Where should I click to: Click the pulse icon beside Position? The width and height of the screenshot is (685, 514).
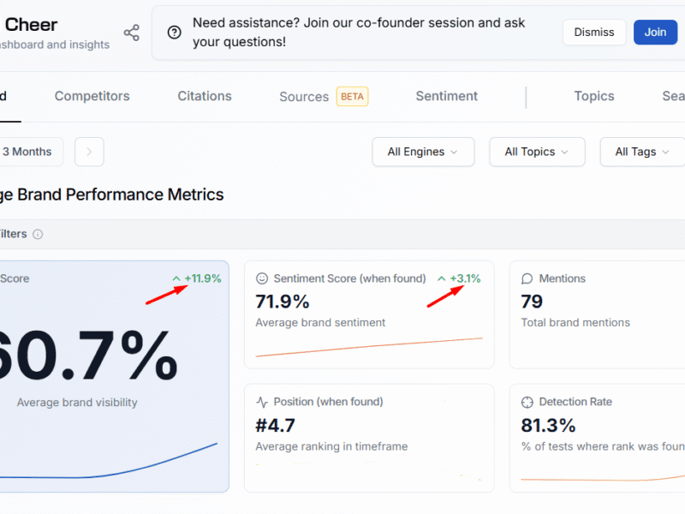pos(262,402)
